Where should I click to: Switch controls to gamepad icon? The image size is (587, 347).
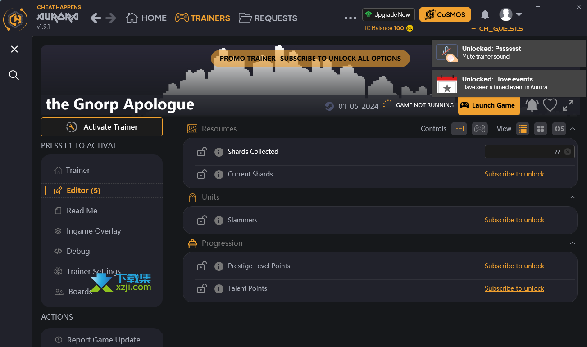tap(480, 129)
